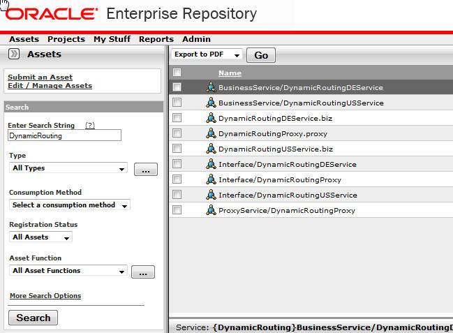Click the Go button
The height and width of the screenshot is (333, 453).
tap(261, 55)
